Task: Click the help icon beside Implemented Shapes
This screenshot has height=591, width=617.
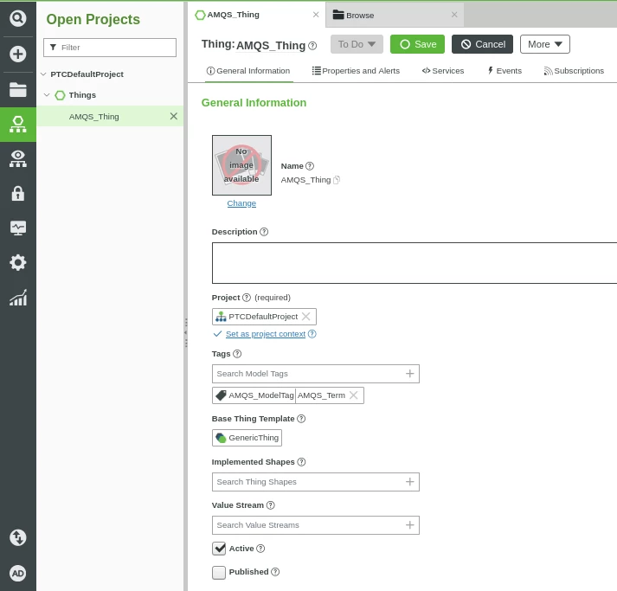Action: [x=301, y=462]
